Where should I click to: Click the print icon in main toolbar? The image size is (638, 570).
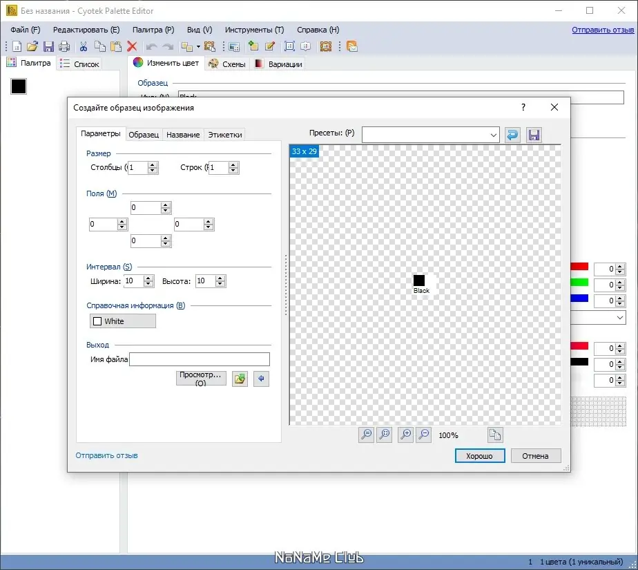[64, 46]
